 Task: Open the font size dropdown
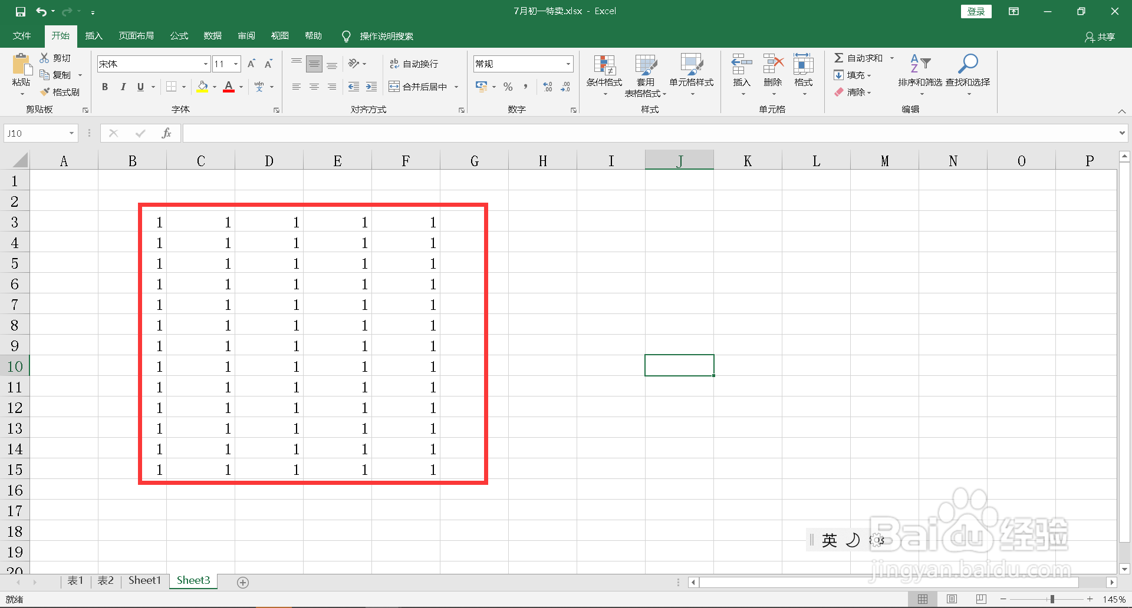coord(236,64)
